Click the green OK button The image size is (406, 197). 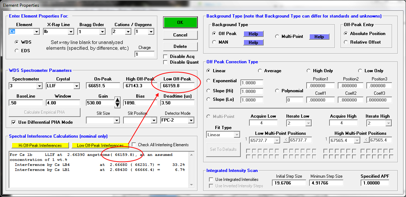(180, 22)
